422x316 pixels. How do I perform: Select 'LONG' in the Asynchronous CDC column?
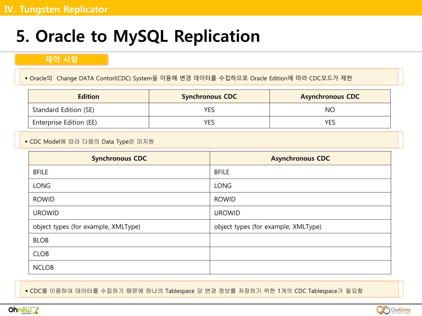point(300,186)
